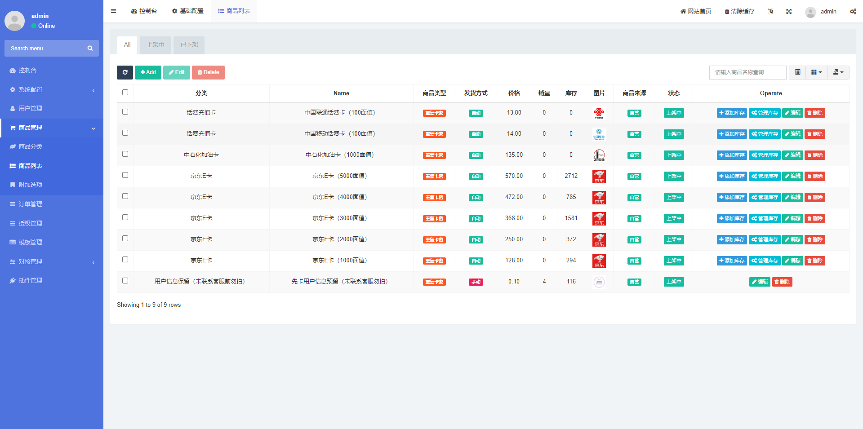
Task: Switch to the 已下架 tab
Action: pyautogui.click(x=189, y=45)
